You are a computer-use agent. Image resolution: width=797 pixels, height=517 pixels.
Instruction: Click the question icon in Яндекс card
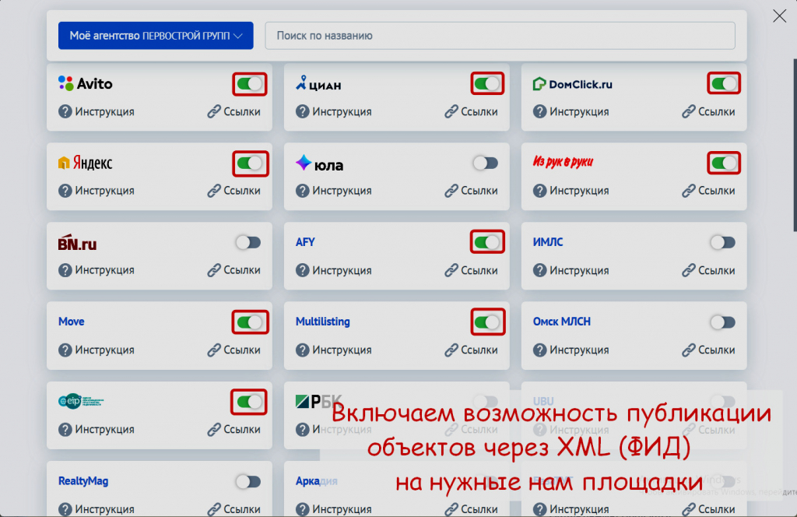pos(65,191)
